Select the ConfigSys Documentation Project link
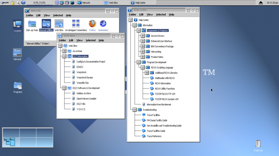This screenshot has height=156, width=279. click(91, 62)
